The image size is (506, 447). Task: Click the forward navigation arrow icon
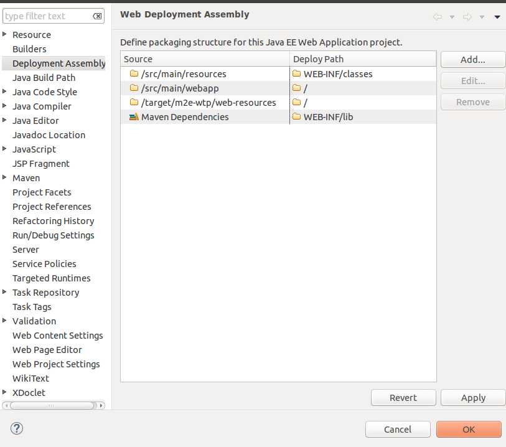click(x=467, y=17)
